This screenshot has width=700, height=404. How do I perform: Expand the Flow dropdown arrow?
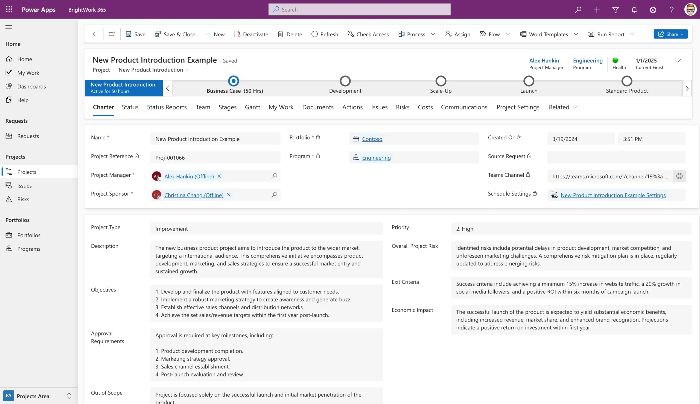[x=508, y=34]
